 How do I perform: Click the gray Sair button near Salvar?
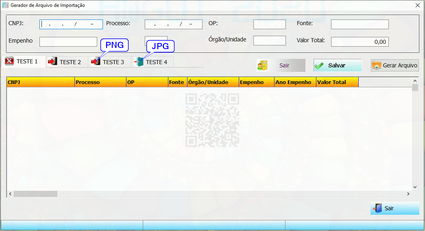[281, 65]
